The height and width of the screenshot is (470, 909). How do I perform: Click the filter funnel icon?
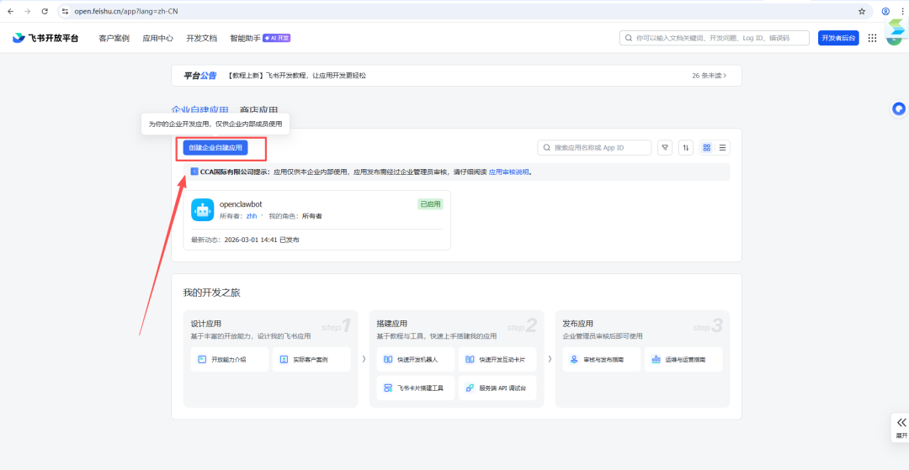click(665, 148)
